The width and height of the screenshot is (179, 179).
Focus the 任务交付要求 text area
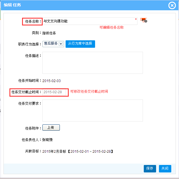tap(93, 110)
